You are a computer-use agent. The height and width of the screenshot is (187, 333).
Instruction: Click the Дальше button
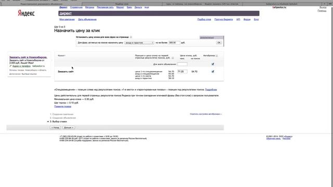pos(69,128)
